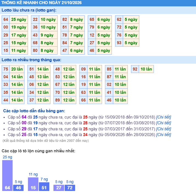The height and width of the screenshot is (194, 196).
Task: Click number 80 with 8 ngày
Action: tap(35, 50)
